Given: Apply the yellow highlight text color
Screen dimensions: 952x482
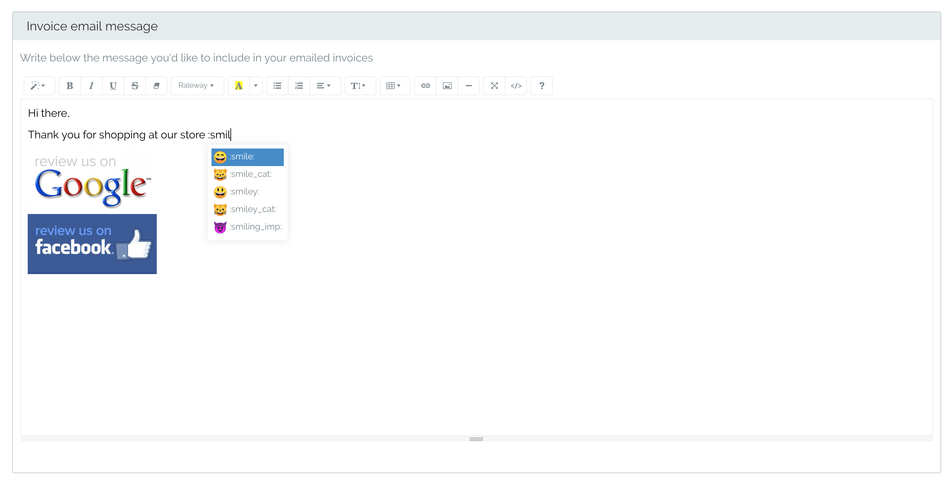Looking at the screenshot, I should click(239, 86).
